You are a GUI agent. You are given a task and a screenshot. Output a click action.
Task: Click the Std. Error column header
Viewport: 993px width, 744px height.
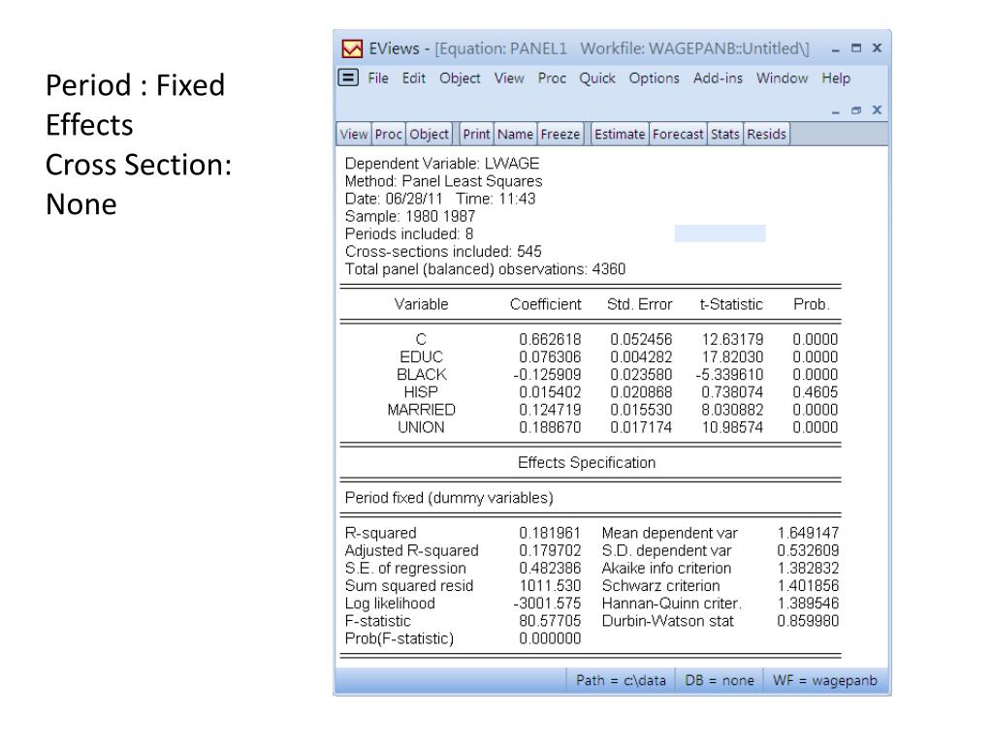pyautogui.click(x=639, y=304)
